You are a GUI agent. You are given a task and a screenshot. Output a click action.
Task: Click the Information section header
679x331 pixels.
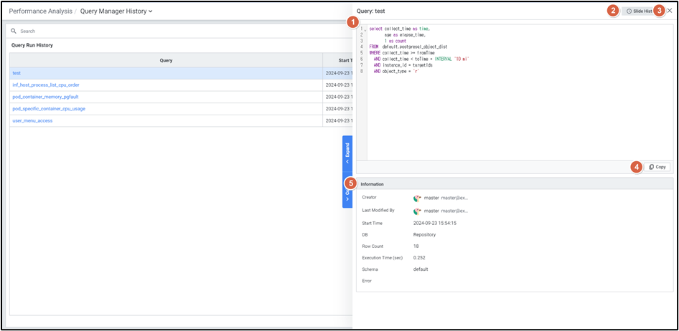click(372, 184)
